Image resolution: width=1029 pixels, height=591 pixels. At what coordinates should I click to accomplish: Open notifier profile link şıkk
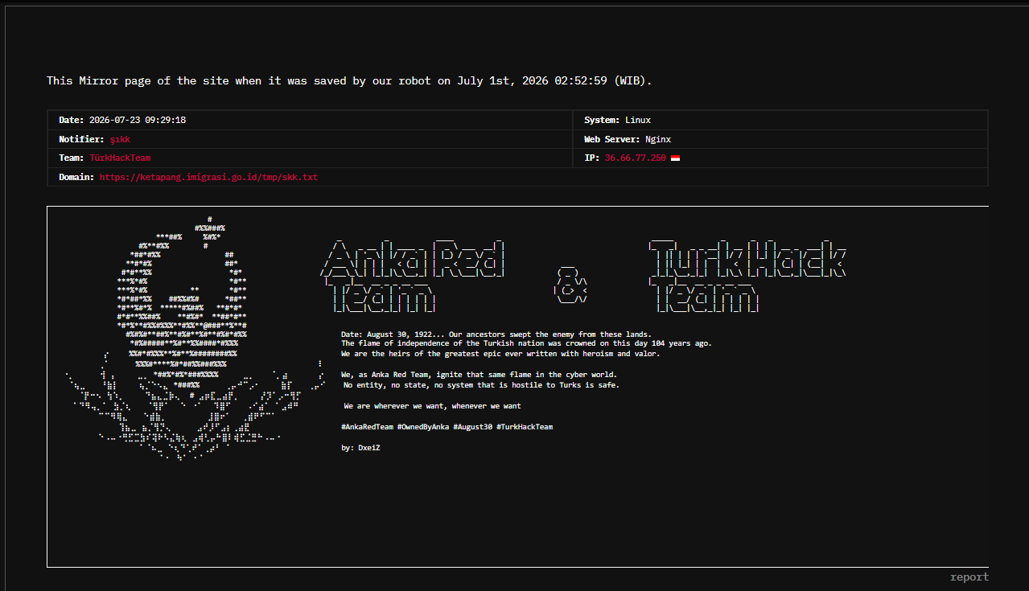120,139
